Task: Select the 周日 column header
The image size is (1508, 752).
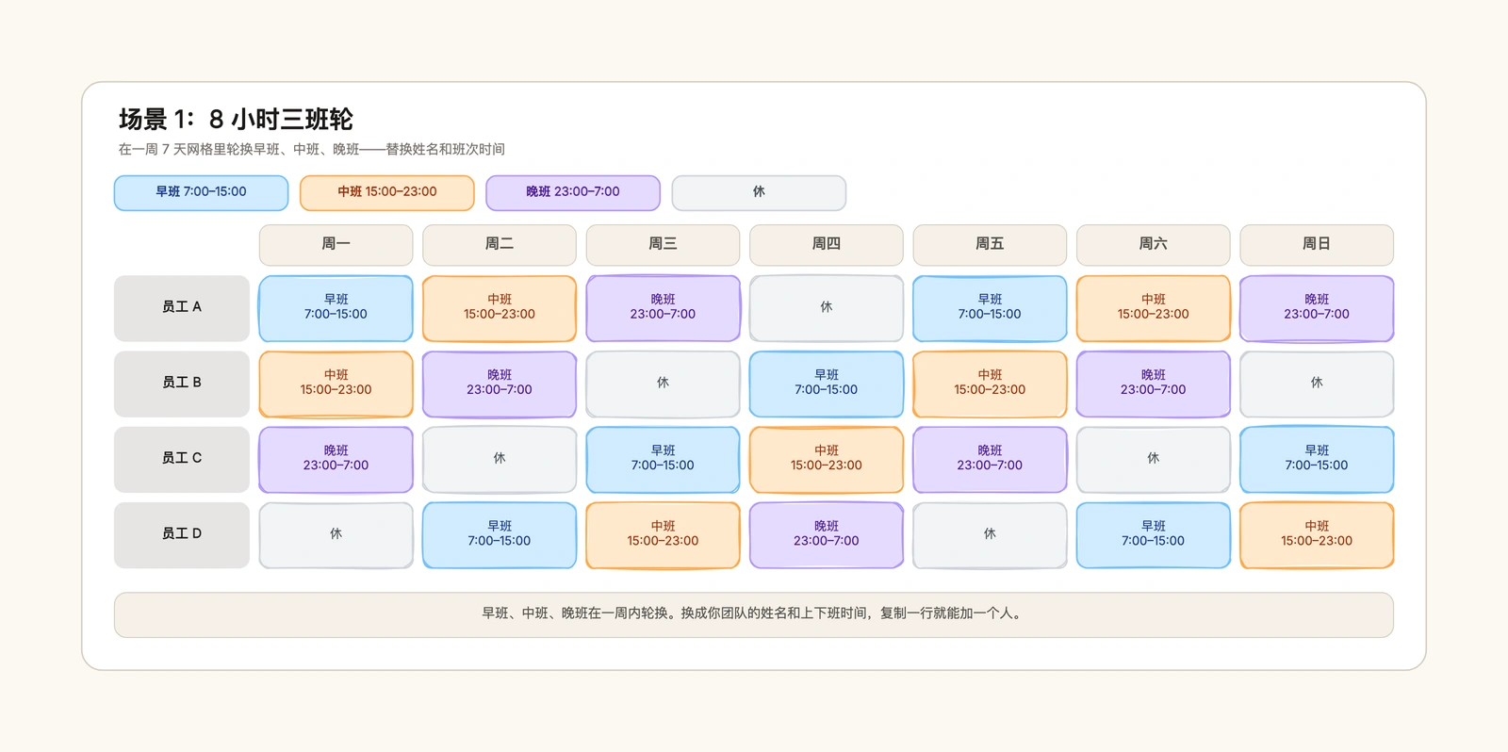Action: (1317, 244)
